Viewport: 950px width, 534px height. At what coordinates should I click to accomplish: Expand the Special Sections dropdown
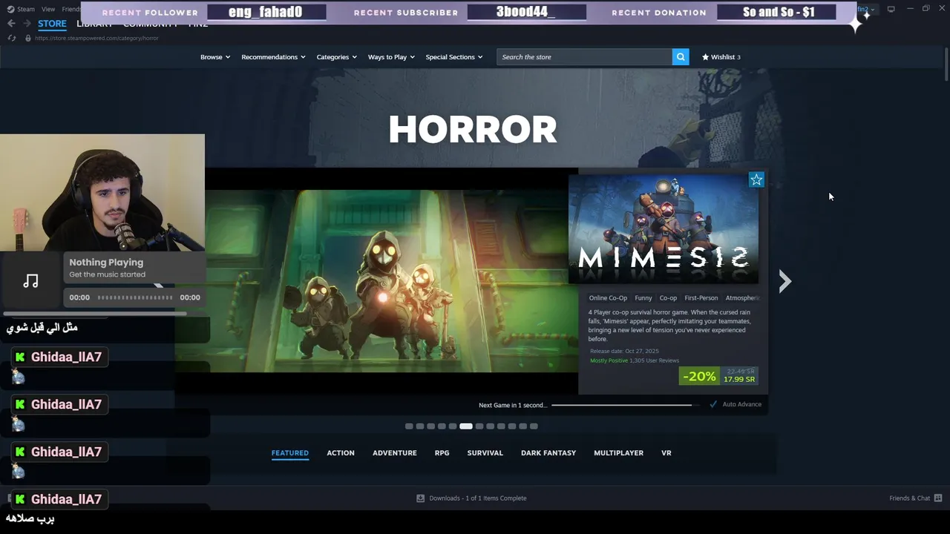point(454,57)
